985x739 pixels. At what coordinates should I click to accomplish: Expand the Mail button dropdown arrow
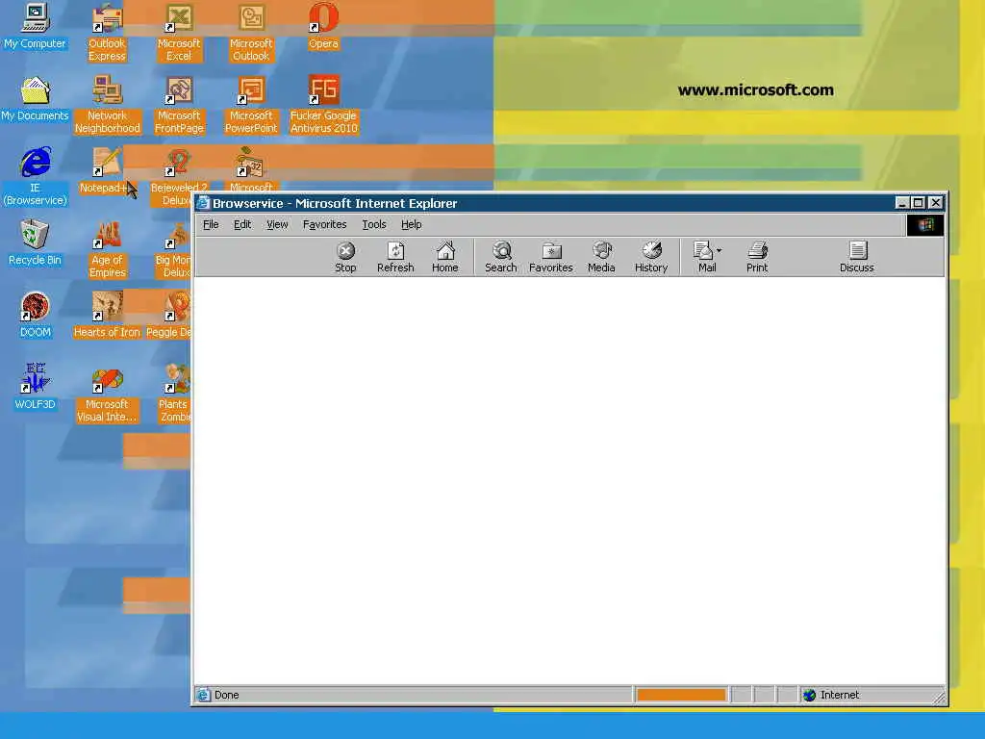tap(720, 250)
